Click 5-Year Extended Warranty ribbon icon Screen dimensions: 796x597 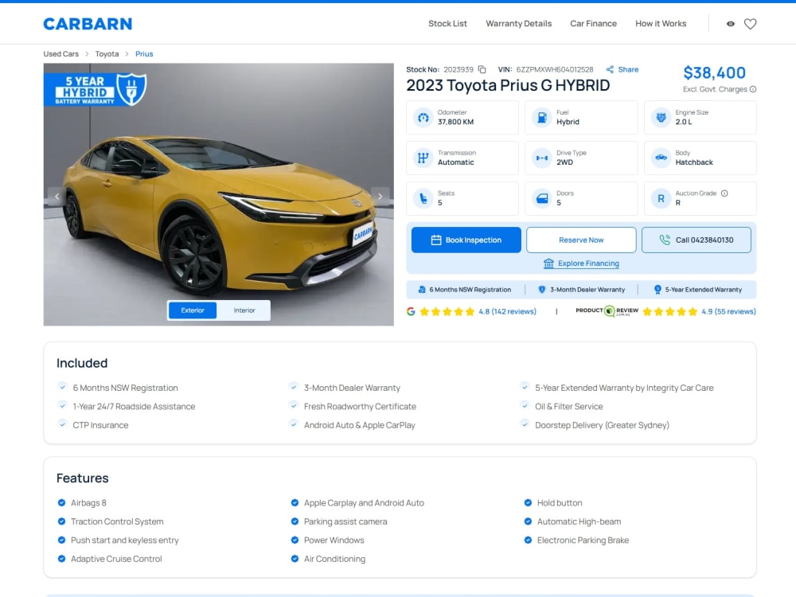pos(657,290)
